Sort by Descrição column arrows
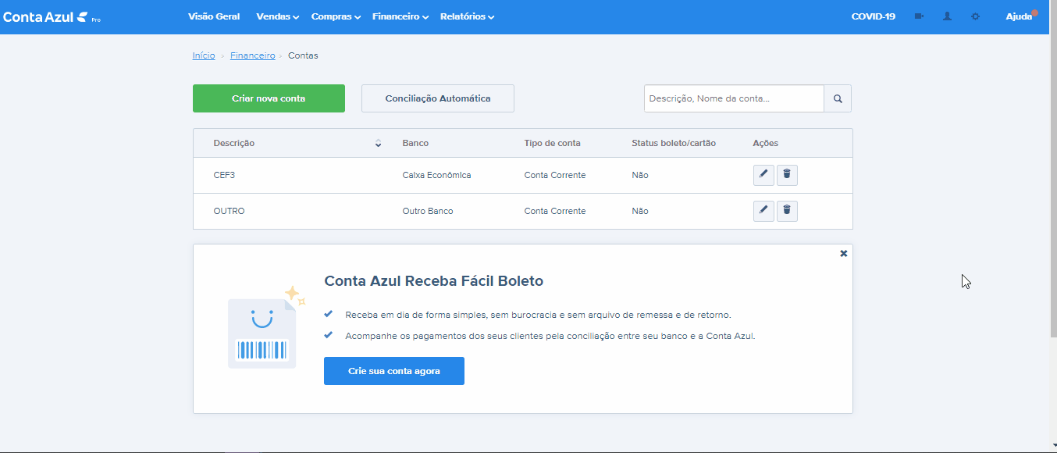 378,143
